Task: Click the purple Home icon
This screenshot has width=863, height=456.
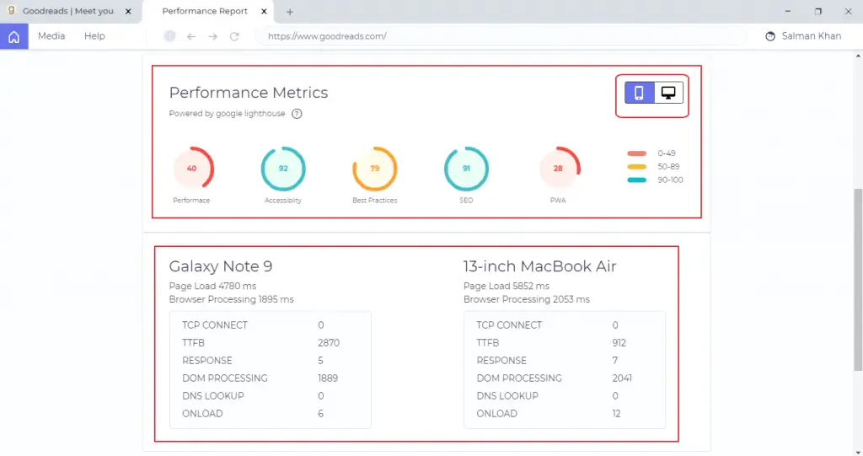Action: coord(13,36)
